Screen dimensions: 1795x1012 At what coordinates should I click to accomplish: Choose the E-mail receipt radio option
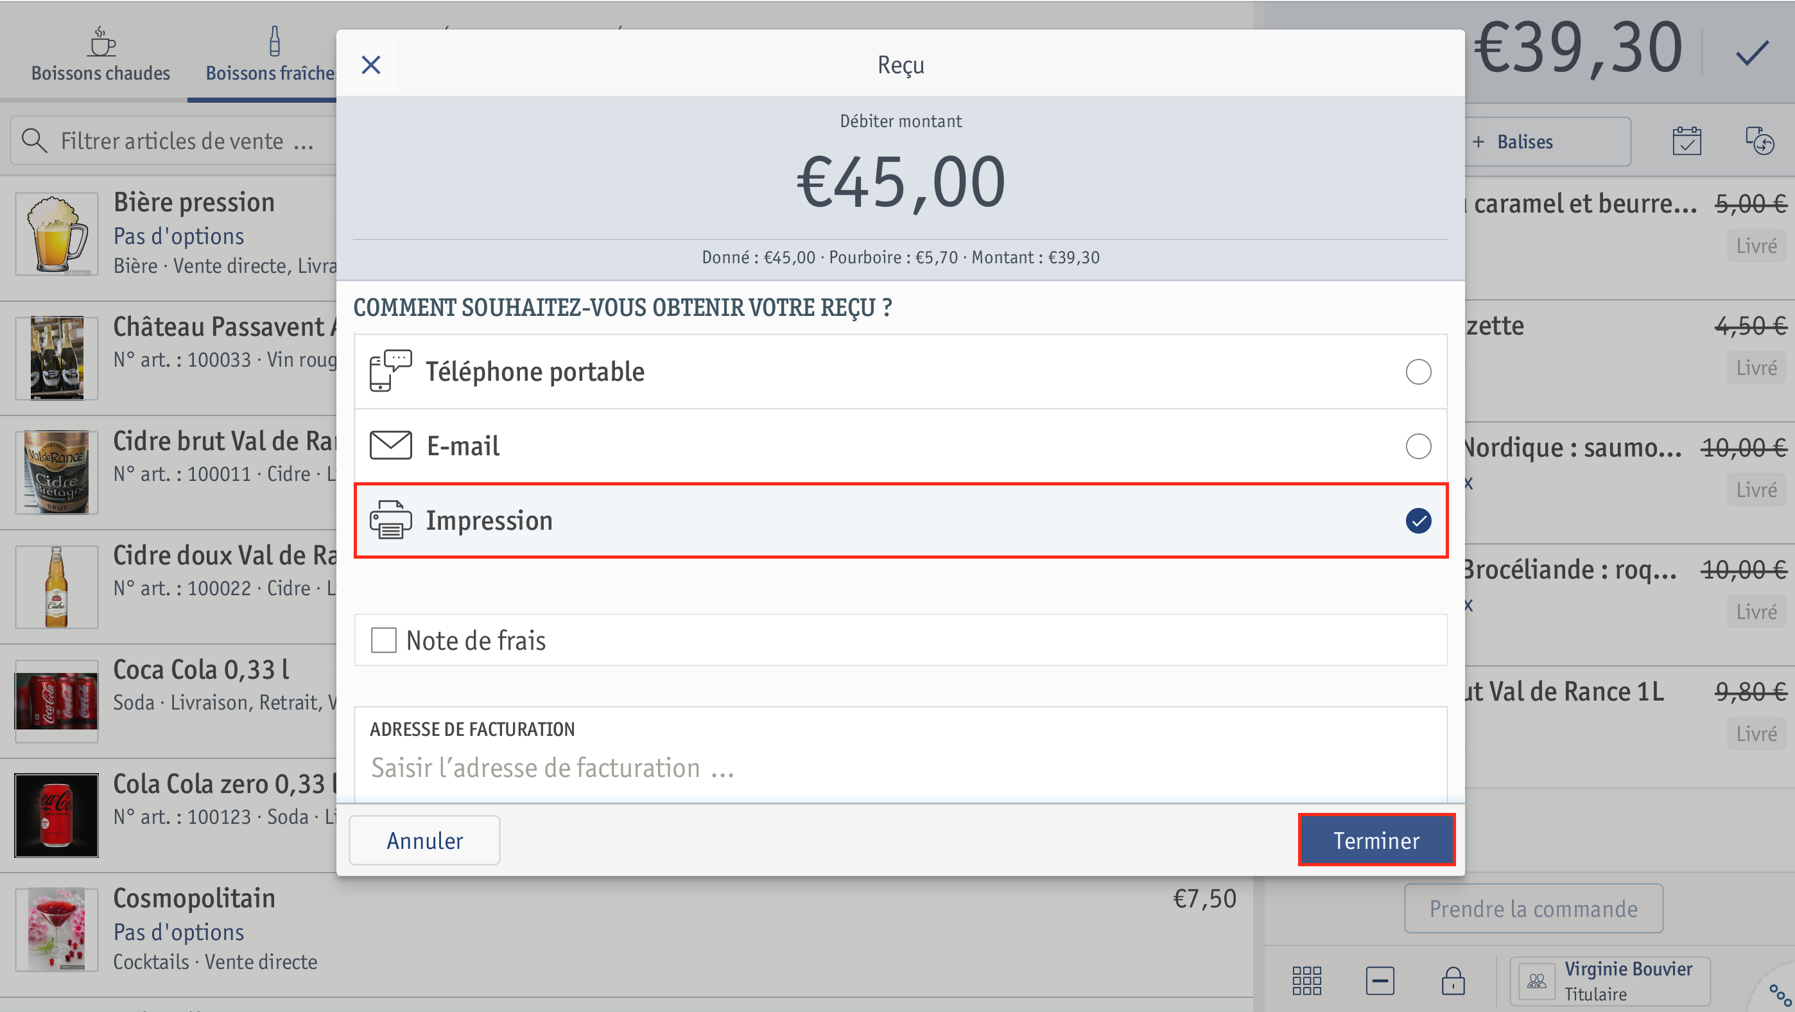(x=1418, y=446)
